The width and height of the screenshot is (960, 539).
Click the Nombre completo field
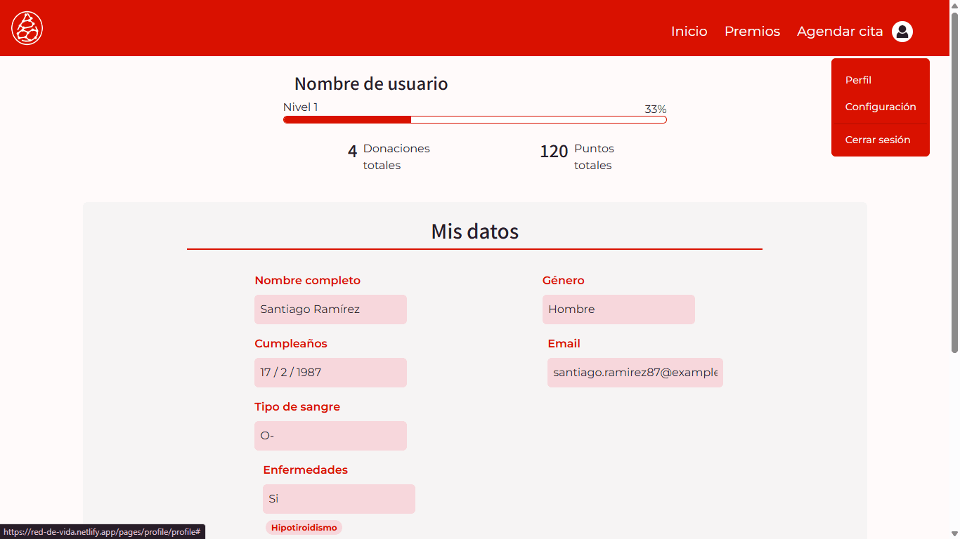330,310
